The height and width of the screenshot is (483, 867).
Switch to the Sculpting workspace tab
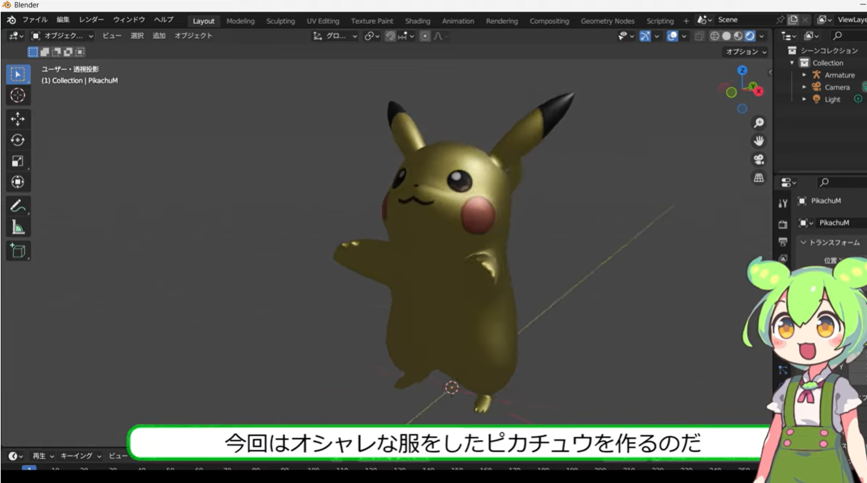pyautogui.click(x=281, y=21)
